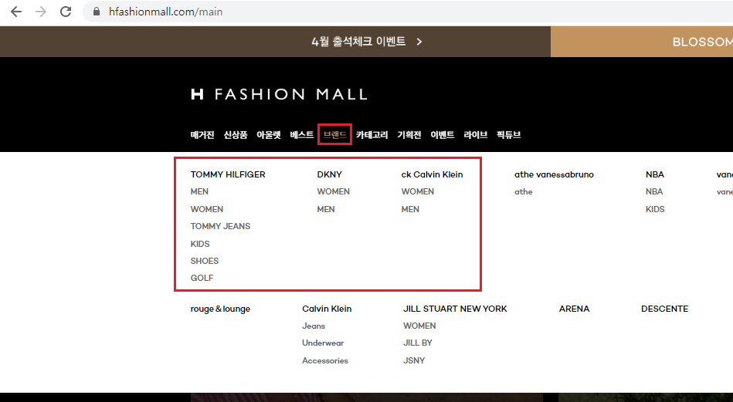Open TOMMY JEANS link
Image resolution: width=733 pixels, height=402 pixels.
pyautogui.click(x=220, y=226)
